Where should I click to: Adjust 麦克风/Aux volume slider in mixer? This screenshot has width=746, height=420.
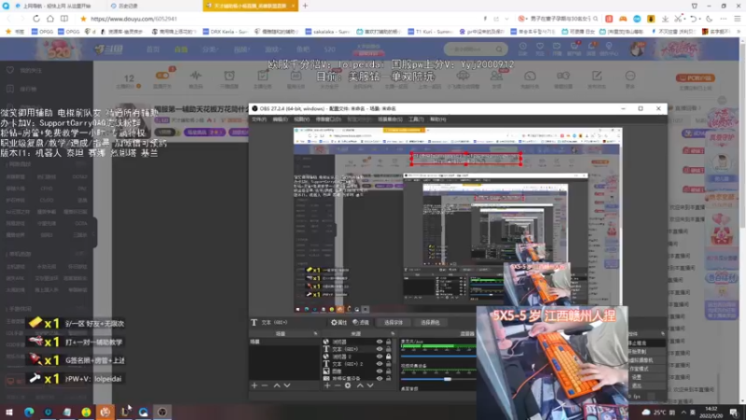pos(438,356)
